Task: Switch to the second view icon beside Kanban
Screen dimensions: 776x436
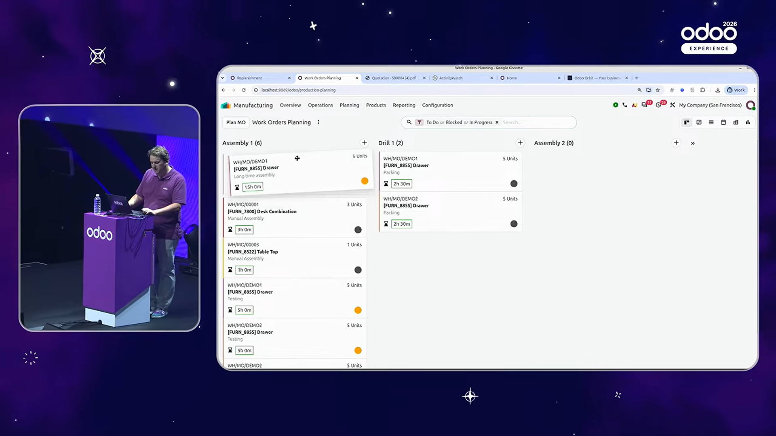Action: [699, 122]
